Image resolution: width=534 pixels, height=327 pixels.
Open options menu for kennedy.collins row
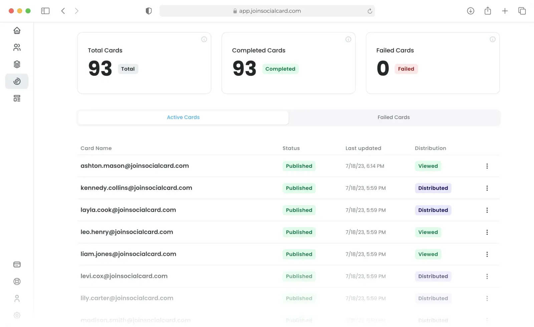pyautogui.click(x=487, y=188)
